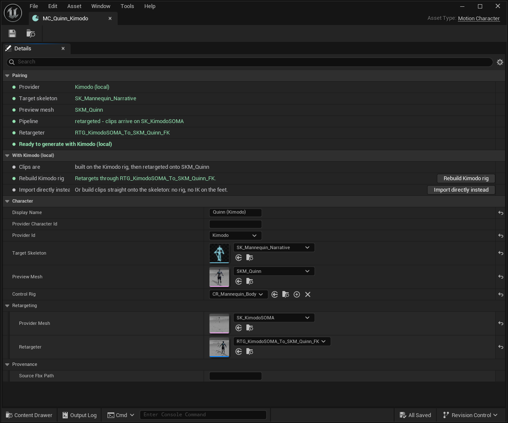508x423 pixels.
Task: Browse to Control Rig asset
Action: pyautogui.click(x=286, y=294)
